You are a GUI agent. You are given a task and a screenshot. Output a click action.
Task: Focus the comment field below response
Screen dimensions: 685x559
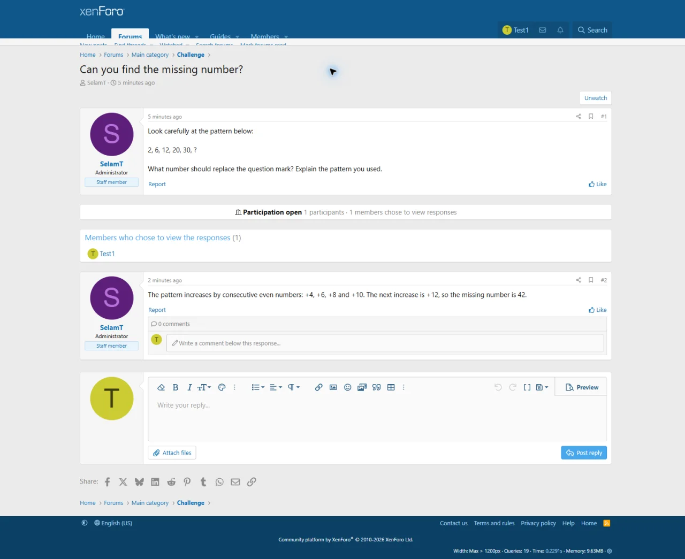pyautogui.click(x=385, y=343)
